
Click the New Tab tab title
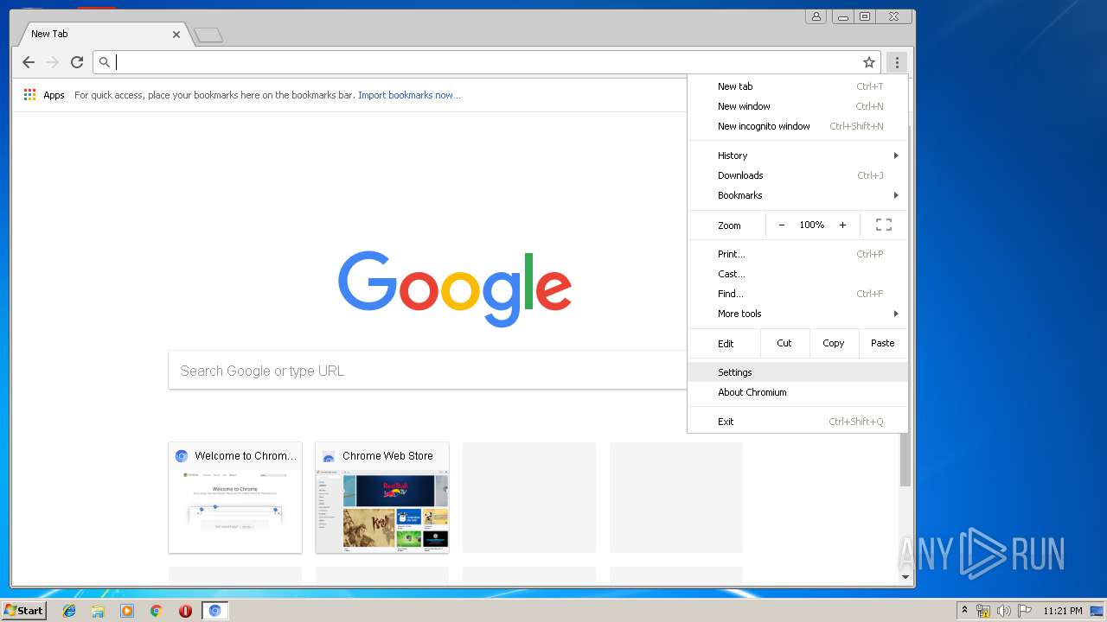click(49, 34)
